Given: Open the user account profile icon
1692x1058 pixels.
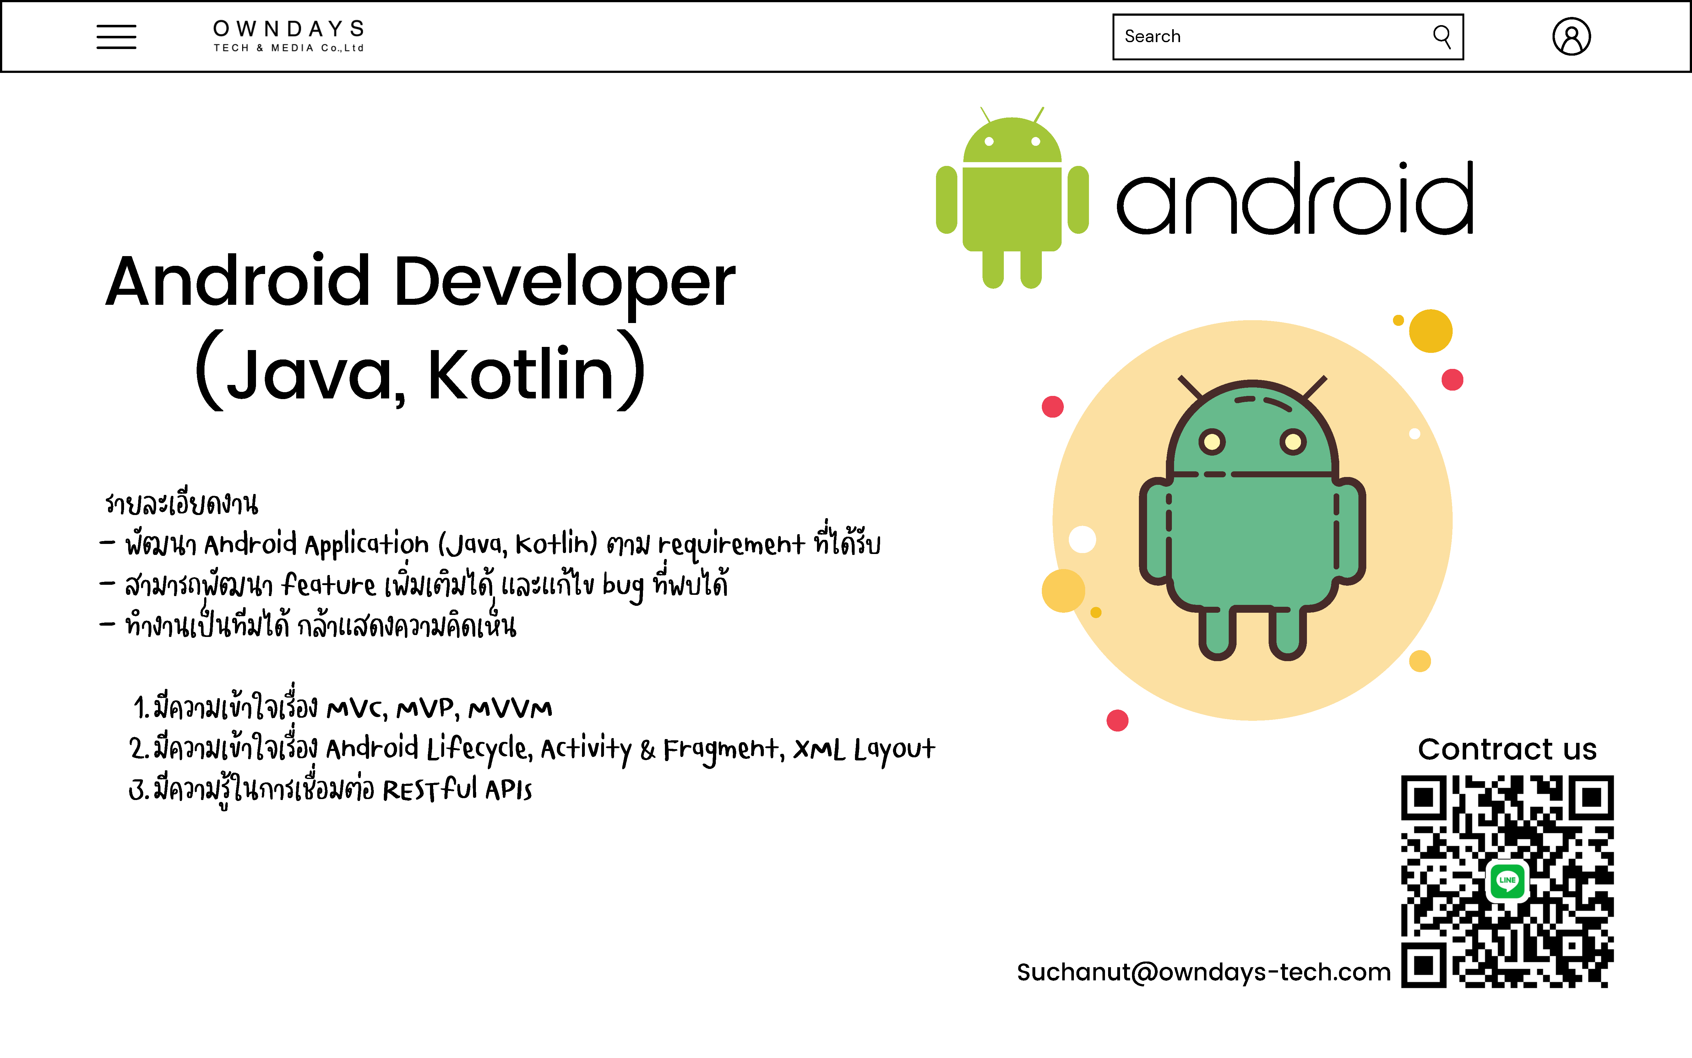Looking at the screenshot, I should point(1571,36).
